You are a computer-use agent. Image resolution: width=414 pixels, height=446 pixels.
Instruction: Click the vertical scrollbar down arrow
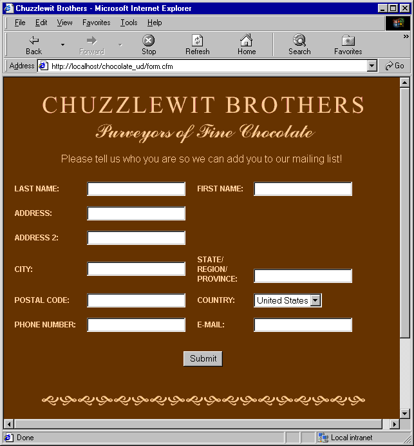[404, 413]
